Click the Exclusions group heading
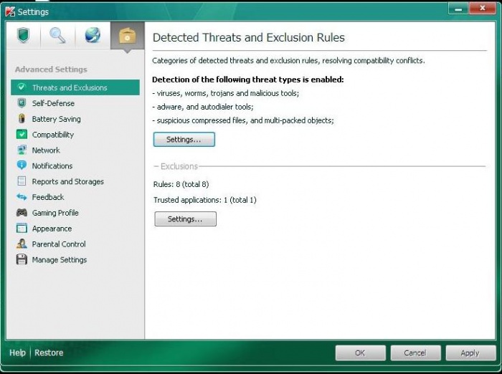Image resolution: width=502 pixels, height=374 pixels. pos(179,166)
